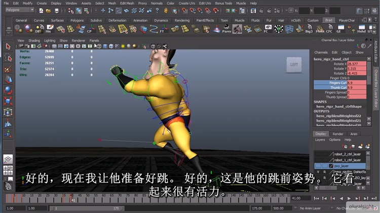Click the playback range slider bar
The height and width of the screenshot is (213, 380).
click(87, 208)
